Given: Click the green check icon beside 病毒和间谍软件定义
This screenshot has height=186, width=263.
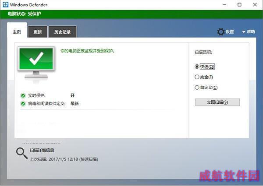Looking at the screenshot, I should [x=23, y=104].
